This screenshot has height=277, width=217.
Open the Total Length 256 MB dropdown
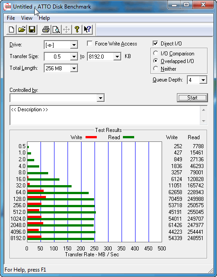tap(74, 68)
